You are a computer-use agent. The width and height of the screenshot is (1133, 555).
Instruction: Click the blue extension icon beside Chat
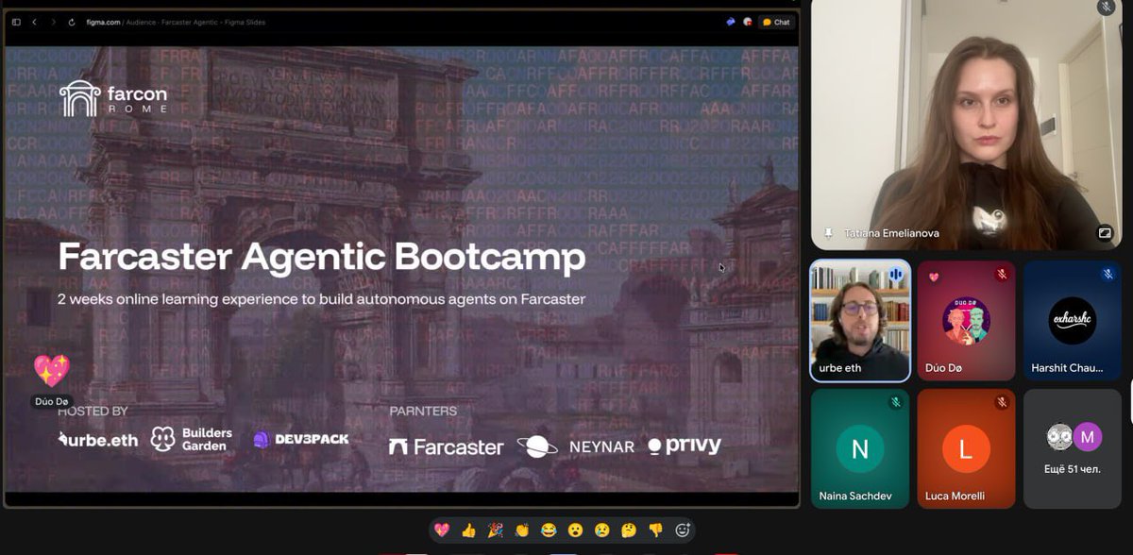(x=731, y=22)
